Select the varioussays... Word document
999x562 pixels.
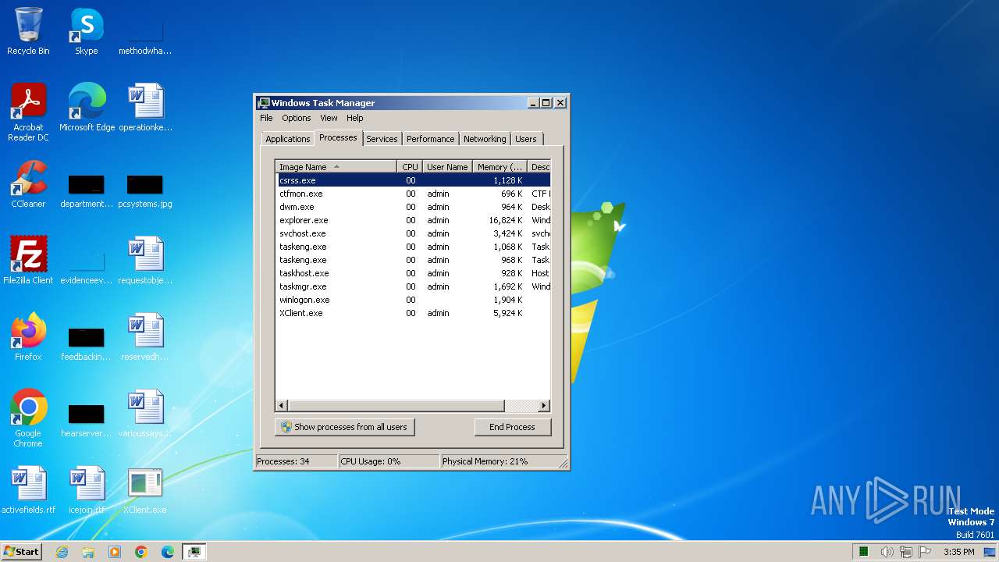pyautogui.click(x=145, y=414)
